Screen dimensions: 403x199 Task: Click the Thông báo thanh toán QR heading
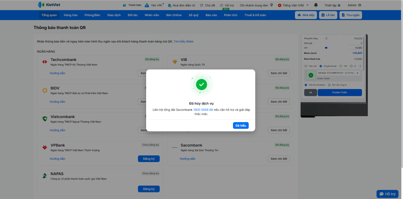coord(60,28)
